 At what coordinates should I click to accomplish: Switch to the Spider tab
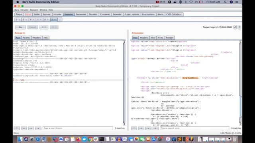(x=37, y=14)
